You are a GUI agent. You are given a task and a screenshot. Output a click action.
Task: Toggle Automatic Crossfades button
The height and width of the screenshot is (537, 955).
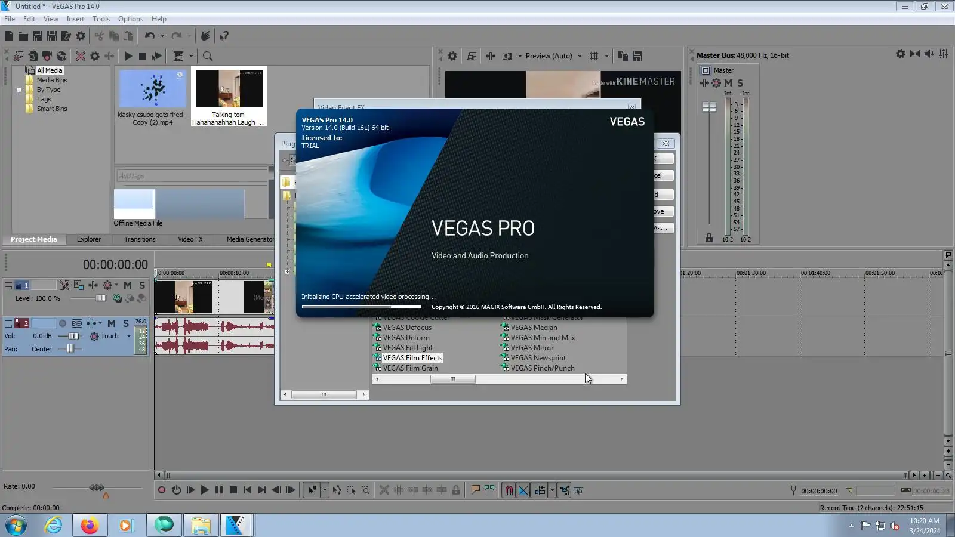click(523, 490)
